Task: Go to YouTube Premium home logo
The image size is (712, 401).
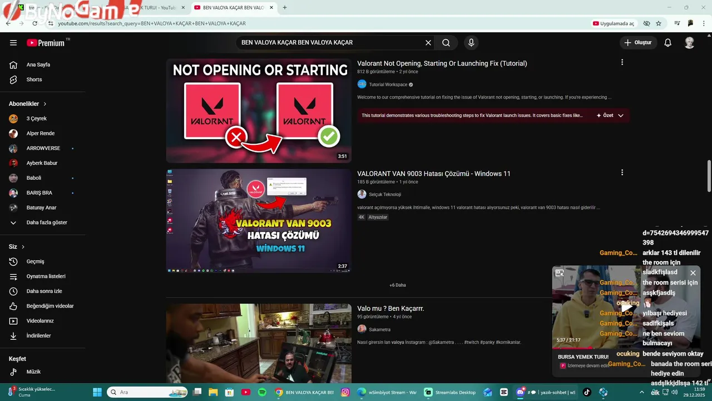Action: 46,43
